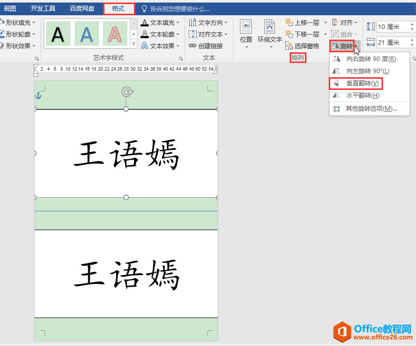The image size is (416, 346).
Task: Click the 对齐文本 button
Action: coord(208,34)
